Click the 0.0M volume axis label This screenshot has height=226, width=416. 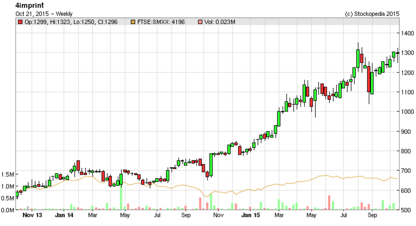click(7, 210)
